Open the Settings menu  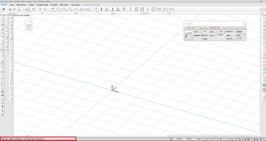click(x=29, y=1)
